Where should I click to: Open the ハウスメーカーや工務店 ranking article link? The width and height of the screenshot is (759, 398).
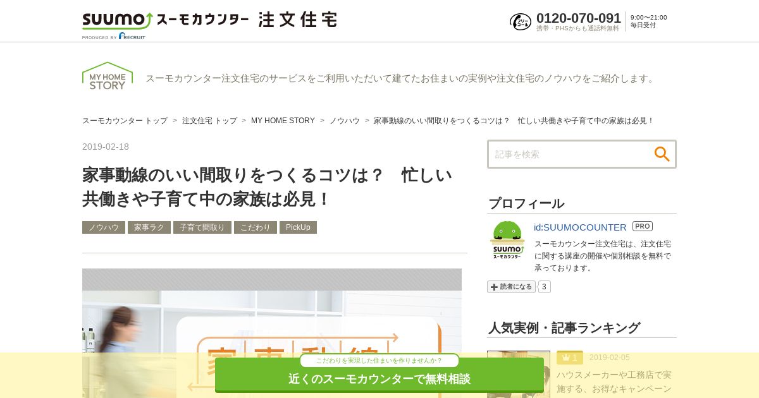(x=614, y=382)
